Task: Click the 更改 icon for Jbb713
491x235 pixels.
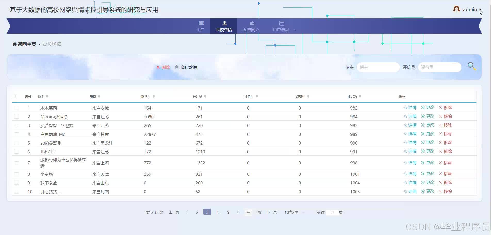Action: tap(422, 152)
